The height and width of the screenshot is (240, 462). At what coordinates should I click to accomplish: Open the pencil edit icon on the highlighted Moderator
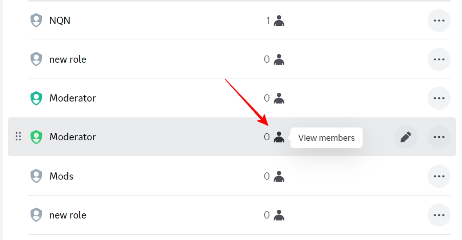(405, 137)
